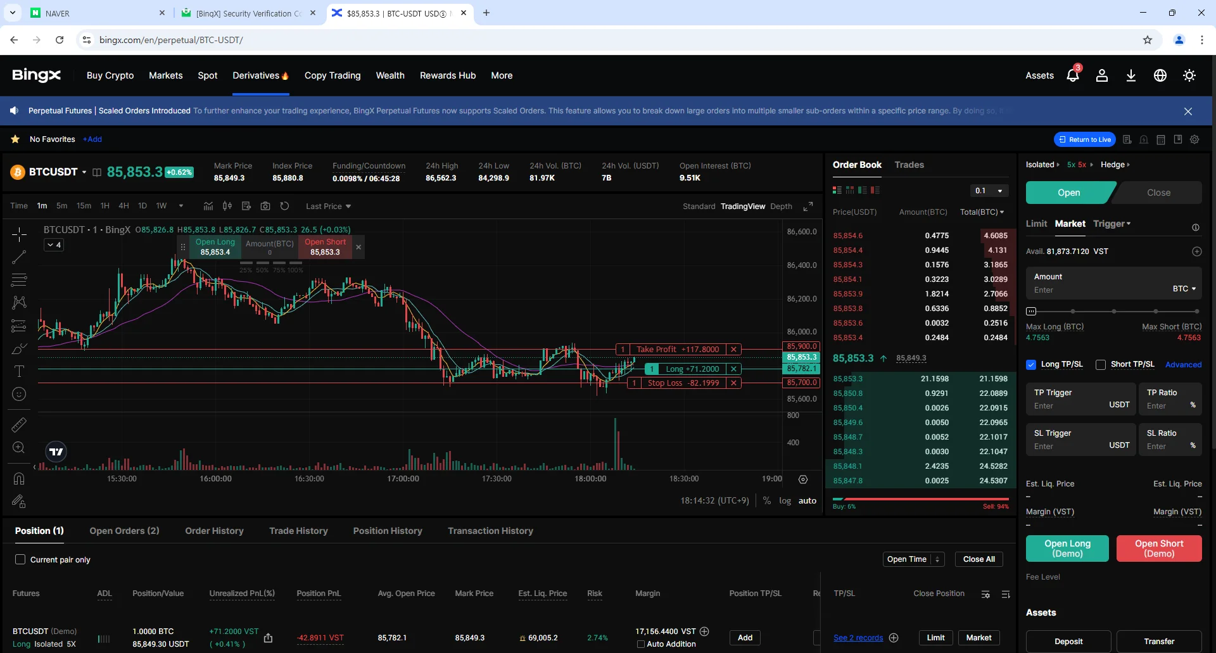Click the Close All button
The width and height of the screenshot is (1216, 653).
pos(978,559)
